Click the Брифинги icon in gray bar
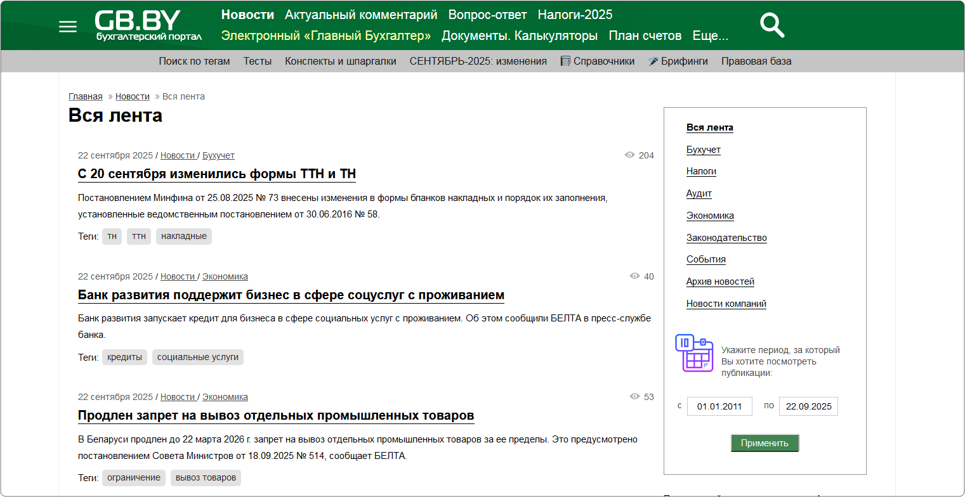 pyautogui.click(x=653, y=61)
